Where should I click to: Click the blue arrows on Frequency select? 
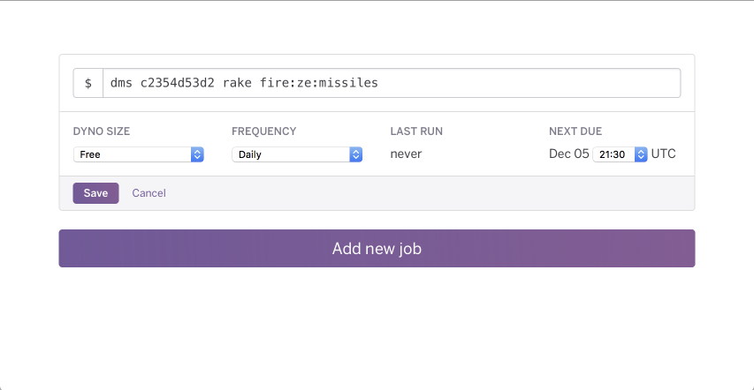(x=356, y=154)
